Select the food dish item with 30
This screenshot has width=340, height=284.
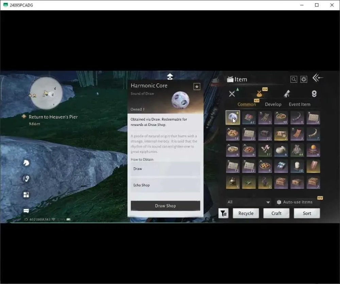point(281,117)
